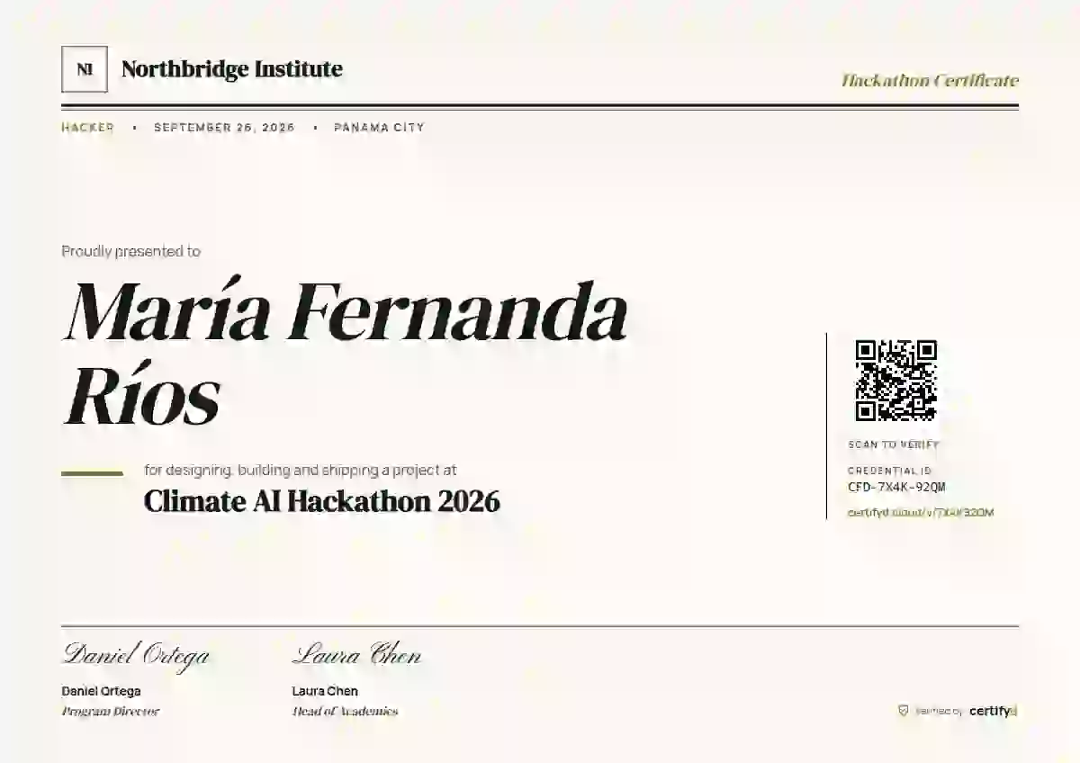This screenshot has width=1080, height=763.
Task: Select the recipient name María Fernanda
Action: tap(346, 311)
